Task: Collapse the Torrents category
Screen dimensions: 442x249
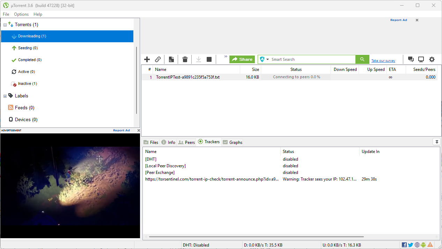Action: 5,24
